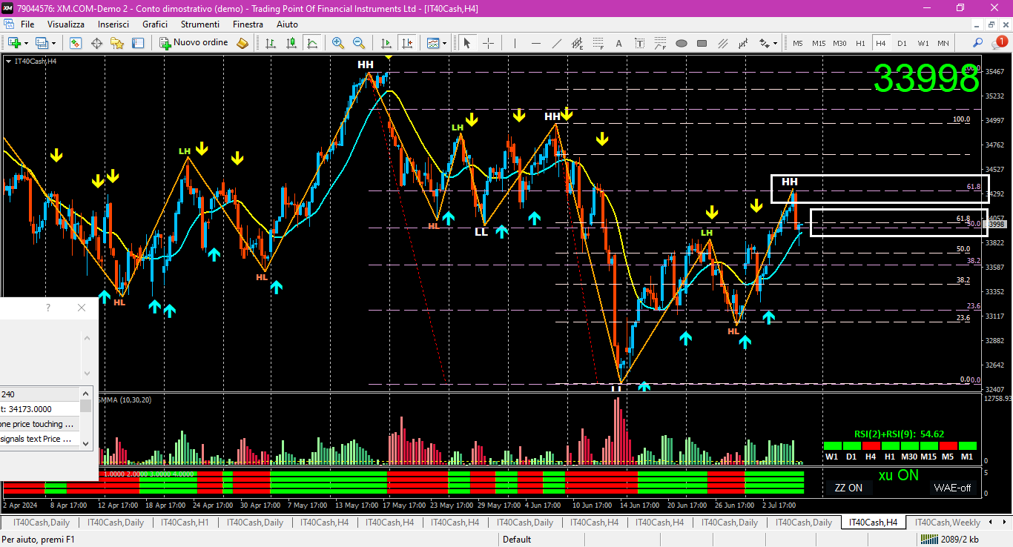
Task: Expand the profiles dropdown arrow
Action: click(x=53, y=43)
